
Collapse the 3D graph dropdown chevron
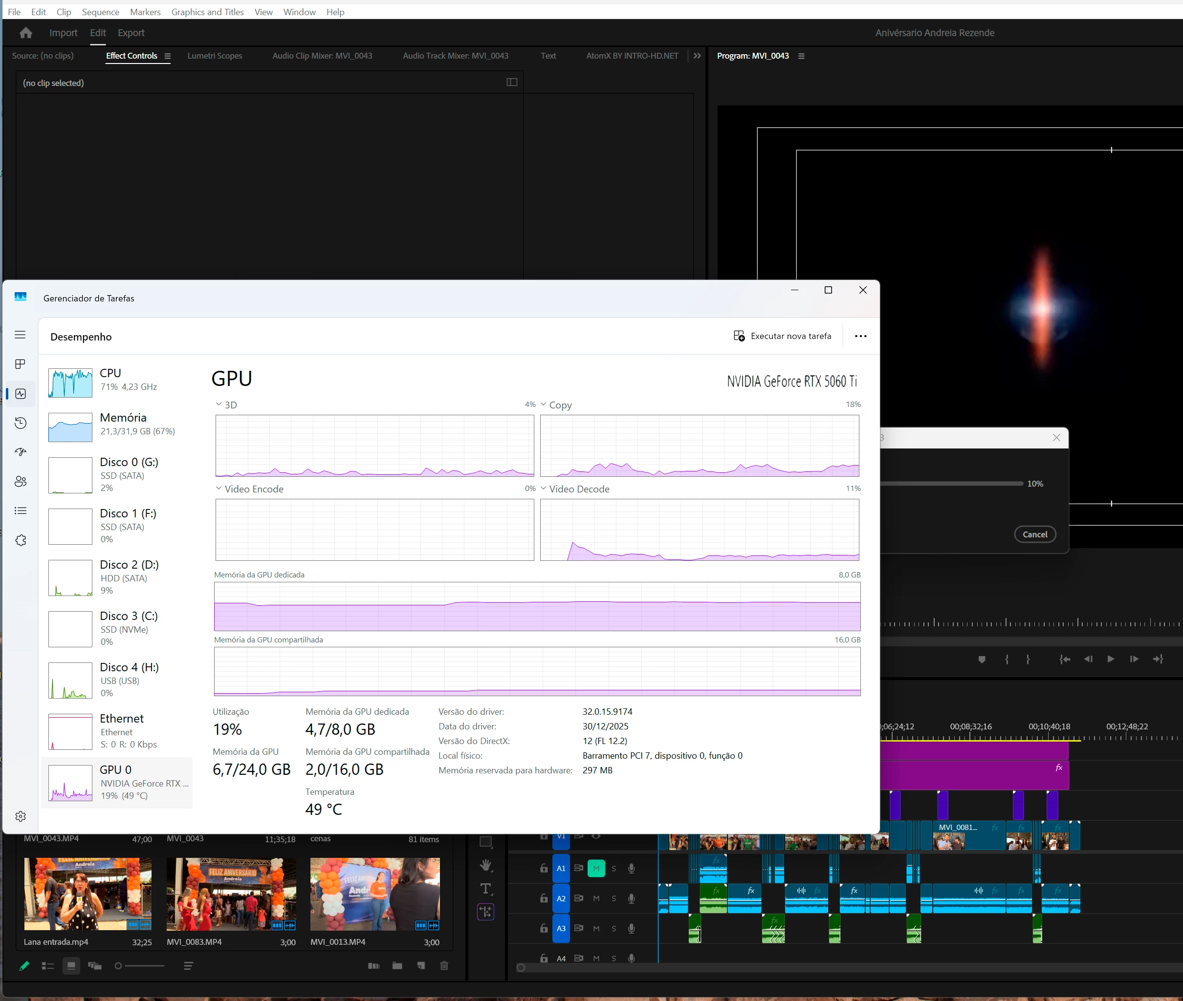219,405
